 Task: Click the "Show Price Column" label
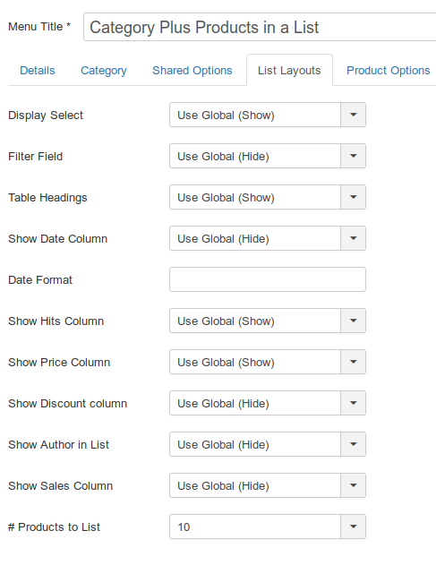tap(59, 362)
